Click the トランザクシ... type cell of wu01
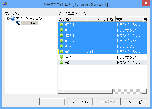 pos(129,52)
